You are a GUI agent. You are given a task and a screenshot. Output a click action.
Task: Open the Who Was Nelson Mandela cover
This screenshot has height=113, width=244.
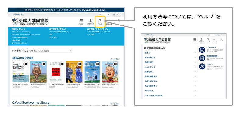pos(38,72)
